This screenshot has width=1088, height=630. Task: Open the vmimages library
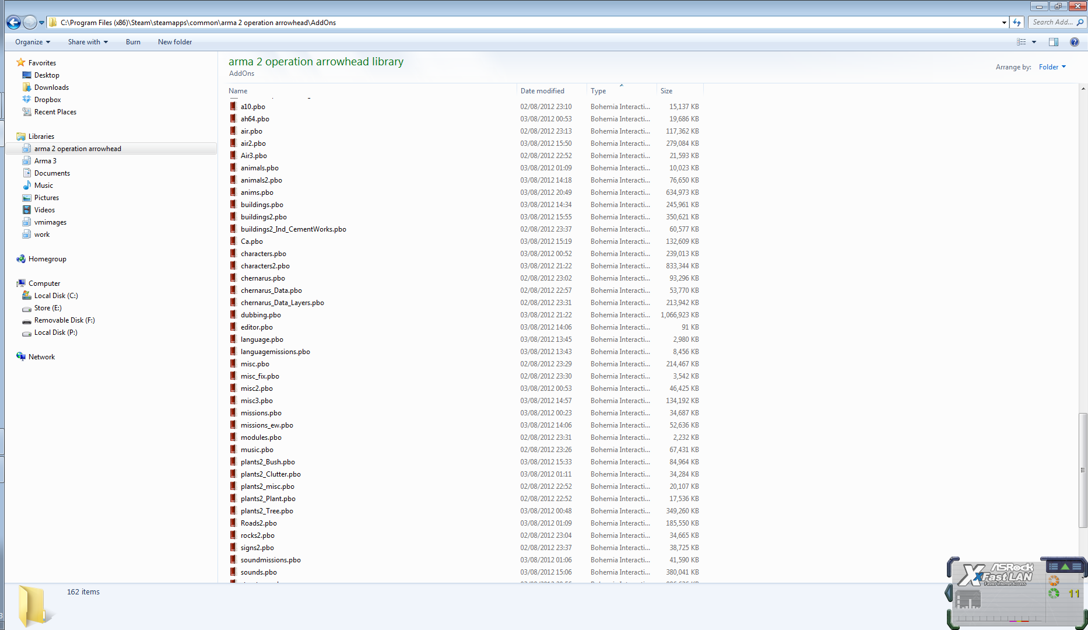[50, 222]
